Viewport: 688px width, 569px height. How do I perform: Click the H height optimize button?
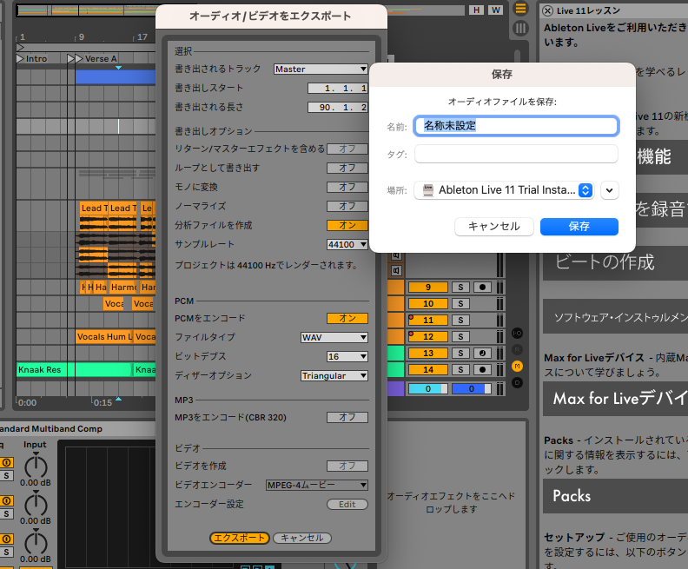point(477,10)
